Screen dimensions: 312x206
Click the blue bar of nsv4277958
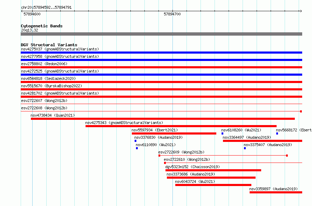[161, 60]
